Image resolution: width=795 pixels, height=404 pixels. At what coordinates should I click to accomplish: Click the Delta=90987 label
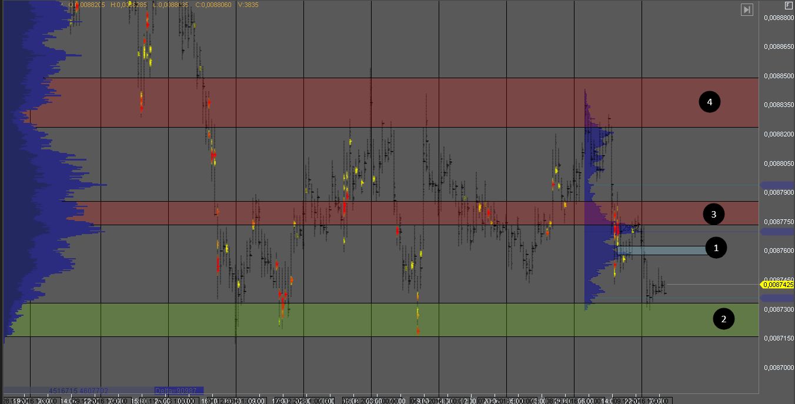pos(179,390)
